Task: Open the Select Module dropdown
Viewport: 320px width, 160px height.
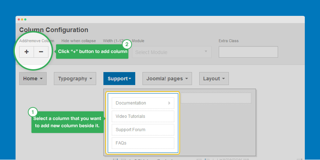Action: [172, 52]
